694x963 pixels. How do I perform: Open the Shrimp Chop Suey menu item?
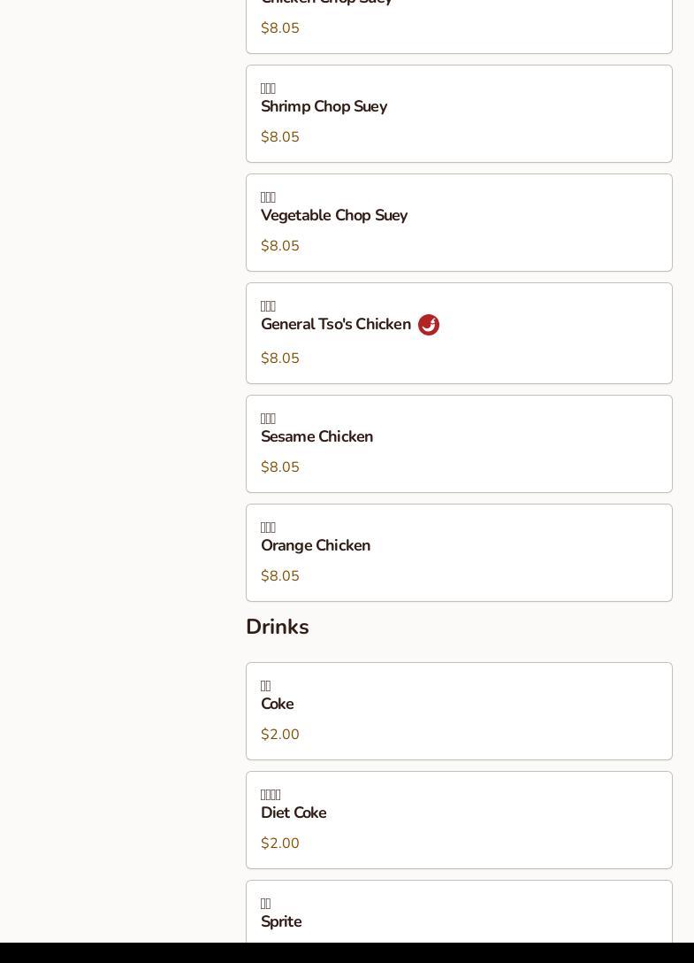coord(324,107)
